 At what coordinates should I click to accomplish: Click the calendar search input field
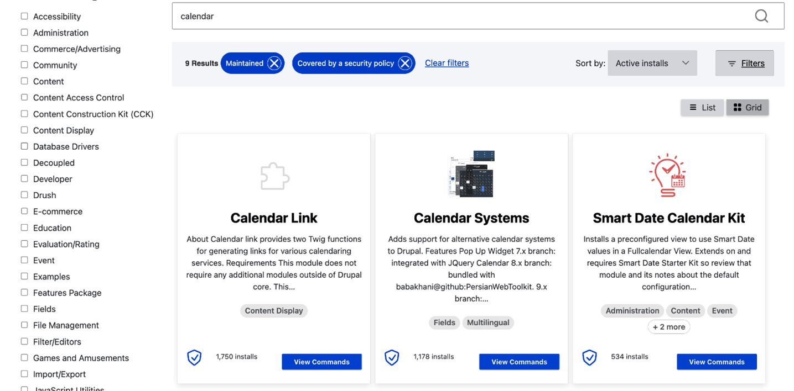[459, 16]
